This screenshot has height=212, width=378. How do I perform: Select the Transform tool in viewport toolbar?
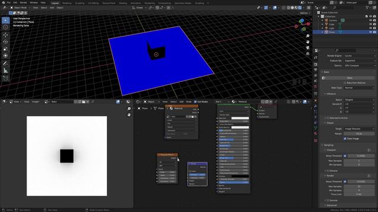coord(5,56)
